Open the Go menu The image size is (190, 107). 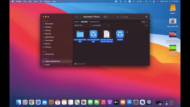41,1
